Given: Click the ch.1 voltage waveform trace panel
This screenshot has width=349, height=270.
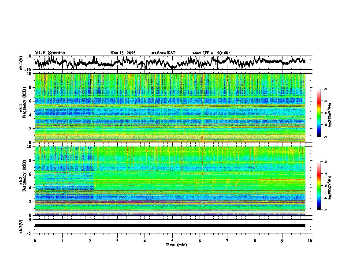Looking at the screenshot, I should pos(172,63).
